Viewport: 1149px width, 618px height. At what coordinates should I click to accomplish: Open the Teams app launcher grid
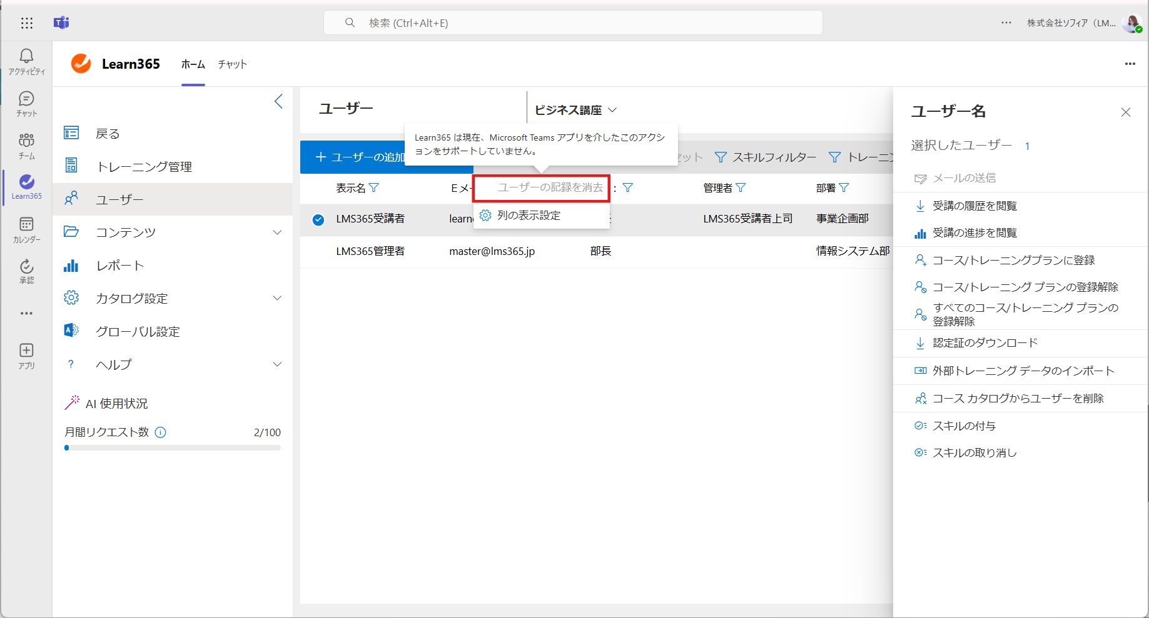coord(26,23)
